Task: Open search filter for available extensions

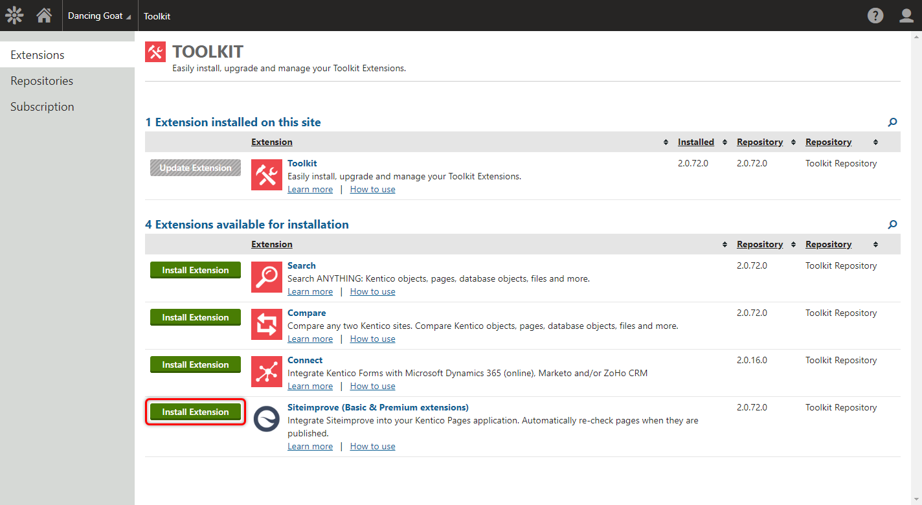Action: [x=892, y=224]
